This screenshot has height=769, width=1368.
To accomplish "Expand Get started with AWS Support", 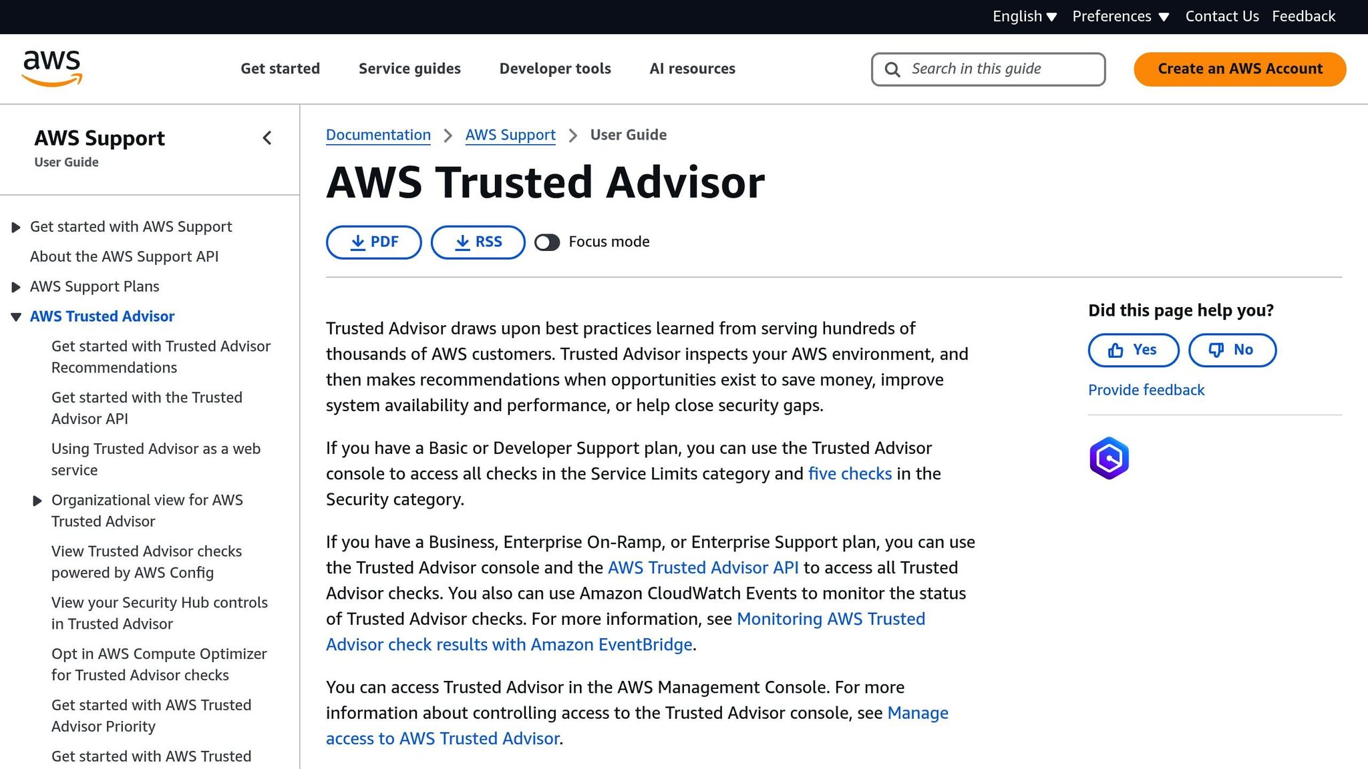I will (16, 228).
